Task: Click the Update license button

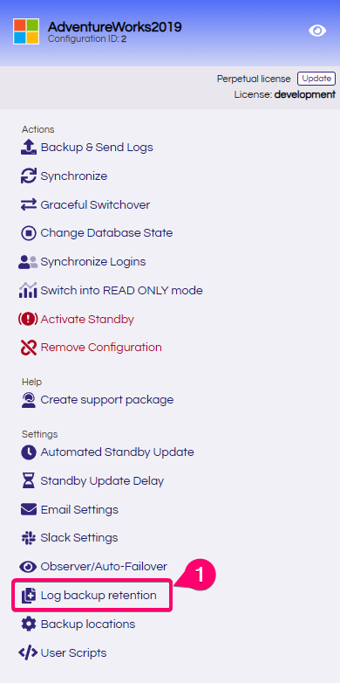Action: pyautogui.click(x=316, y=79)
